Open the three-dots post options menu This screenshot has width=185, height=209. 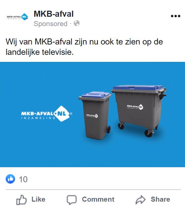176,16
